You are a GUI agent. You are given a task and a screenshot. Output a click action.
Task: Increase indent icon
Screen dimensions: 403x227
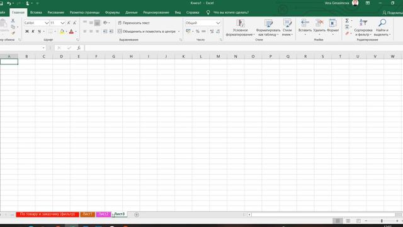pyautogui.click(x=111, y=32)
